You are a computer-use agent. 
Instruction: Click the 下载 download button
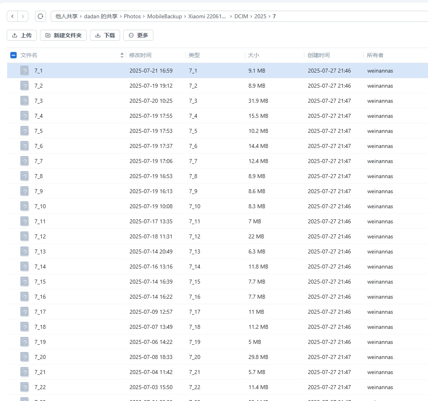pos(105,35)
